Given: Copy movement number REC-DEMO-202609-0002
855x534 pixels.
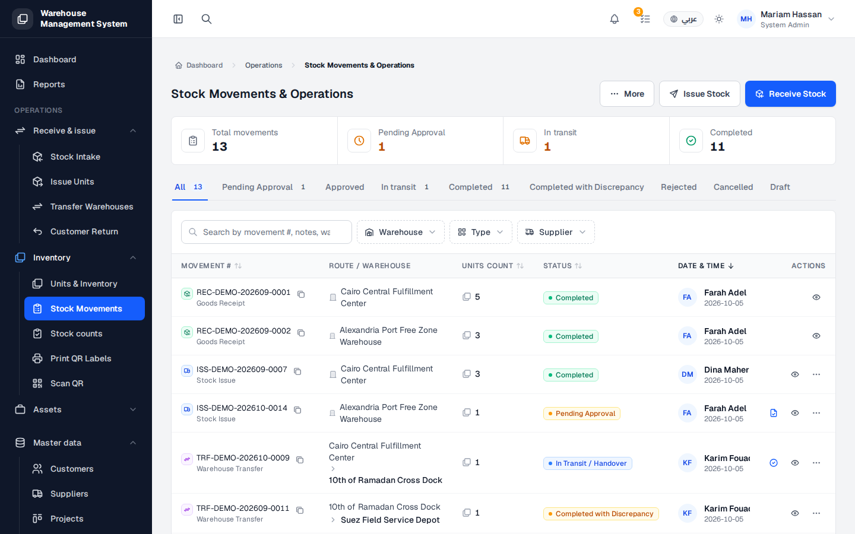Looking at the screenshot, I should click(x=301, y=333).
